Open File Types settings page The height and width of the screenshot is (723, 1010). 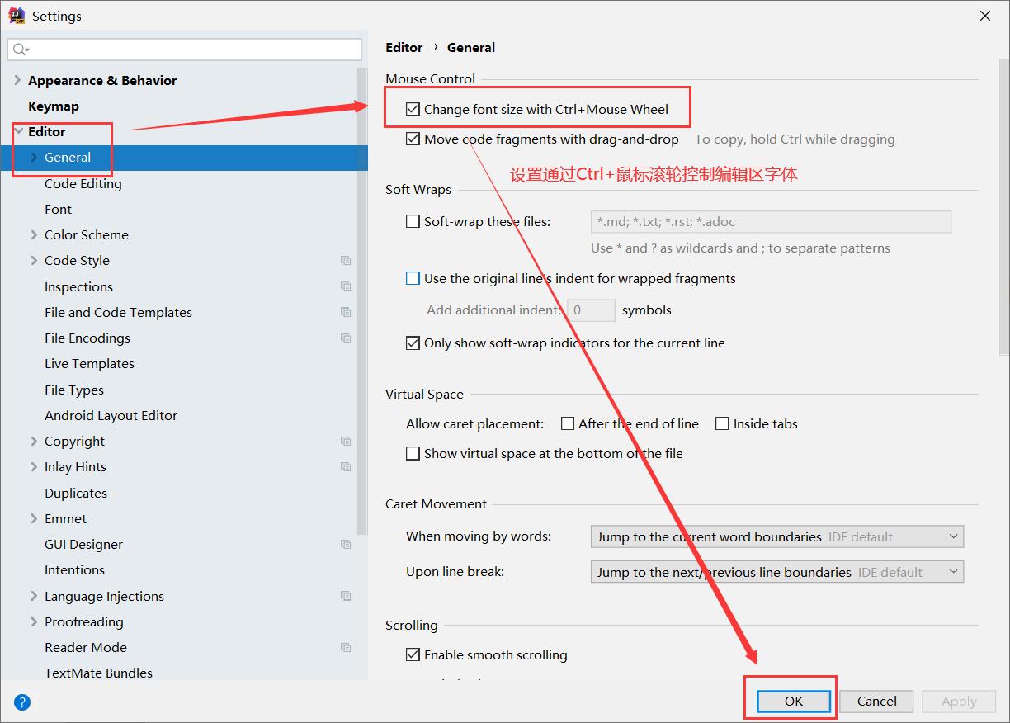[x=74, y=390]
